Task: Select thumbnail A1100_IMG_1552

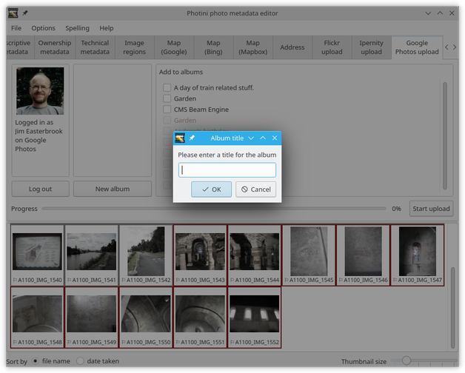Action: click(x=255, y=317)
